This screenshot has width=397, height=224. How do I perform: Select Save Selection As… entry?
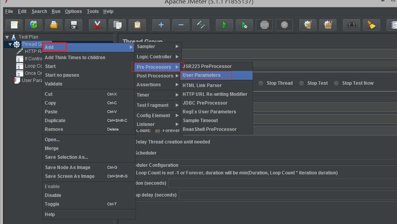point(88,157)
